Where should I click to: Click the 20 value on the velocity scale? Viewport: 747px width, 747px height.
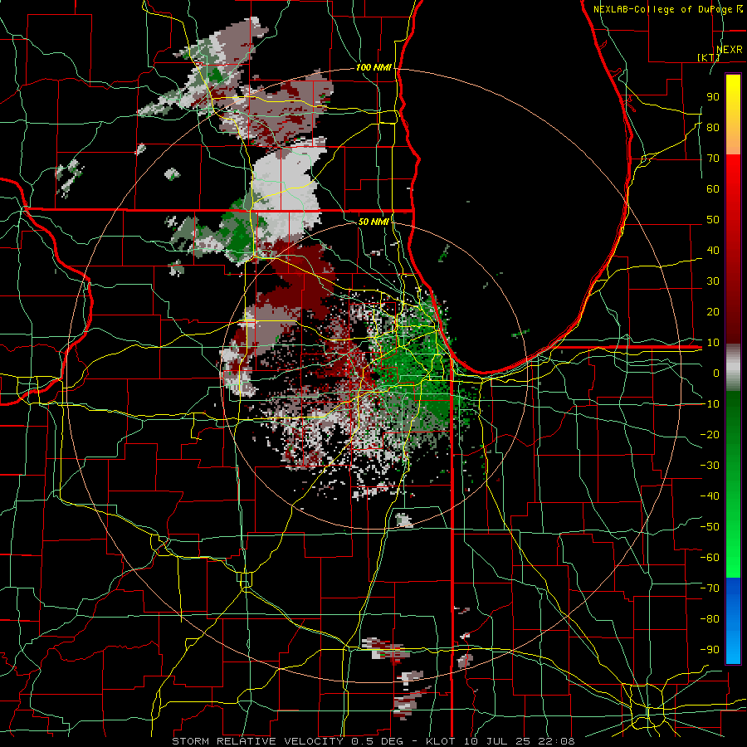(713, 311)
